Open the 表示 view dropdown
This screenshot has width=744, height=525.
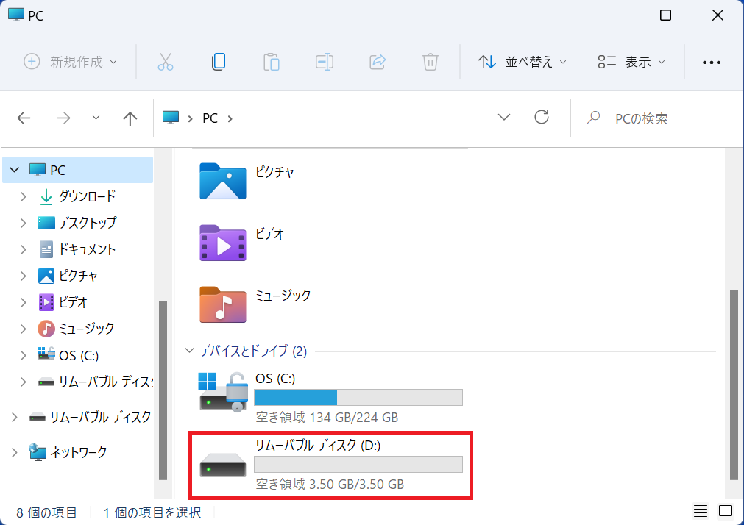pos(631,62)
